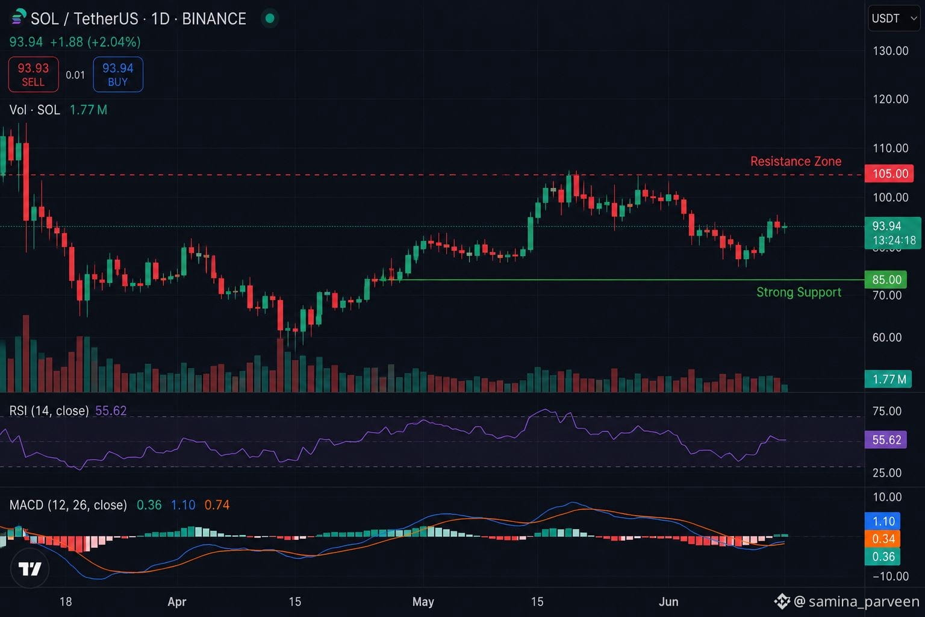Click the 1.77 M volume tag on axis
925x617 pixels.
(x=888, y=379)
